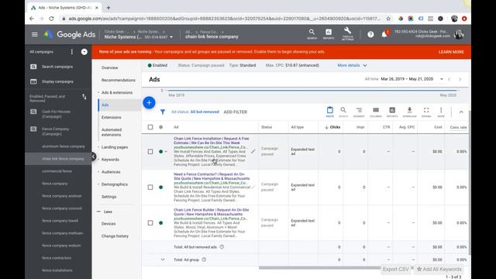This screenshot has width=496, height=279.
Task: Click the filter funnel icon
Action: click(163, 112)
